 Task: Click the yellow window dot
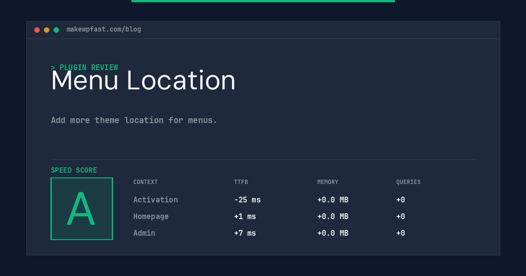[46, 30]
